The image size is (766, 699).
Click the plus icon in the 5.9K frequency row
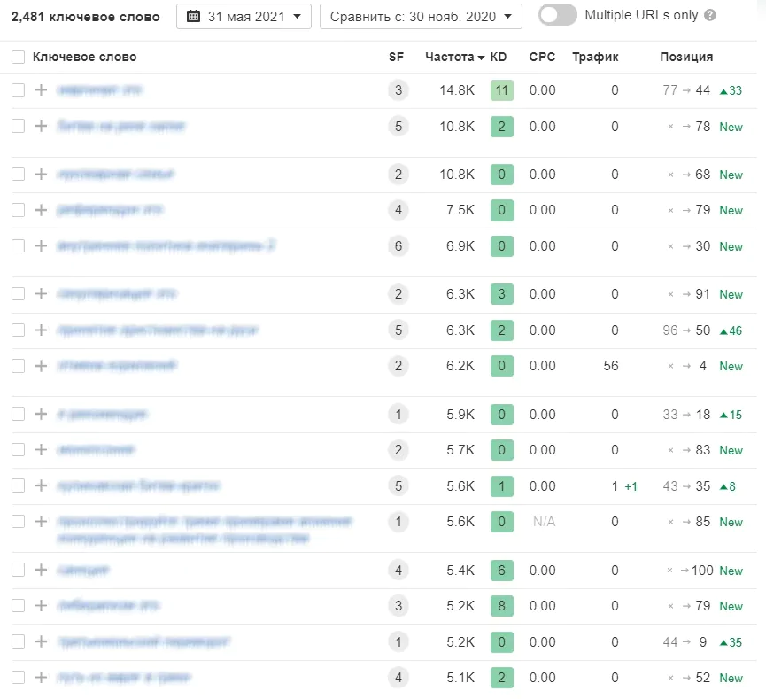click(x=41, y=415)
